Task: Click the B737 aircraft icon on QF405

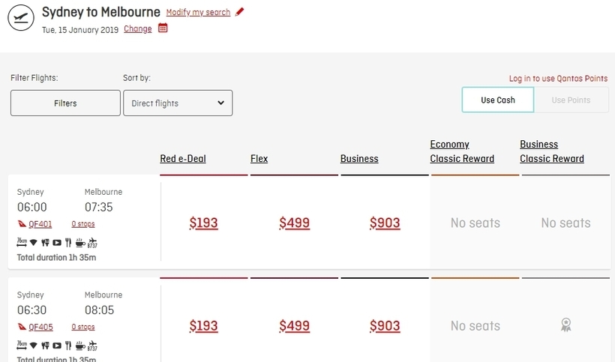Action: pos(92,346)
